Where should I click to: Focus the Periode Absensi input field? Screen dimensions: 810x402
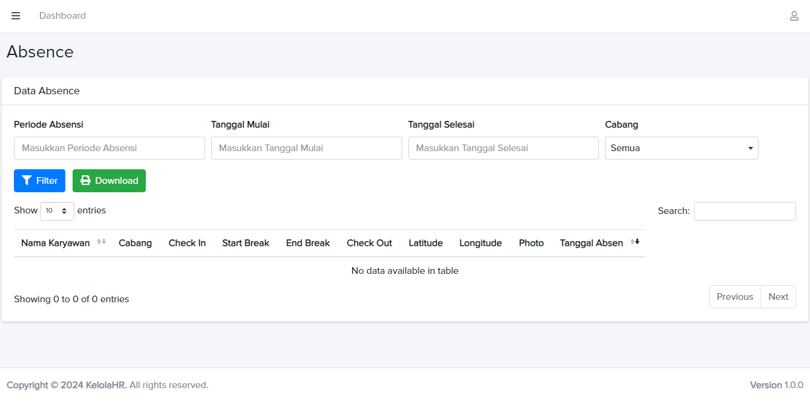pyautogui.click(x=109, y=148)
